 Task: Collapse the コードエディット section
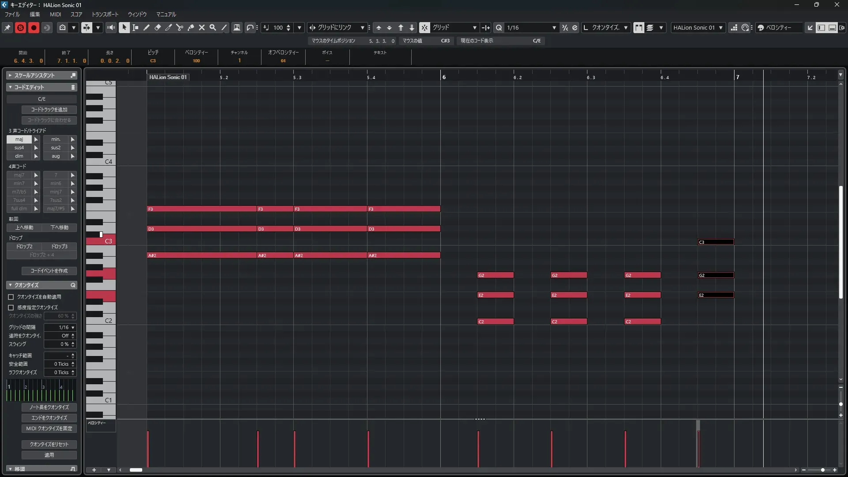click(10, 87)
